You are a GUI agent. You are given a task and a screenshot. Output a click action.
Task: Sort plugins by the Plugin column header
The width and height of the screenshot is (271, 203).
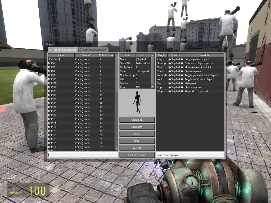pyautogui.click(x=162, y=55)
